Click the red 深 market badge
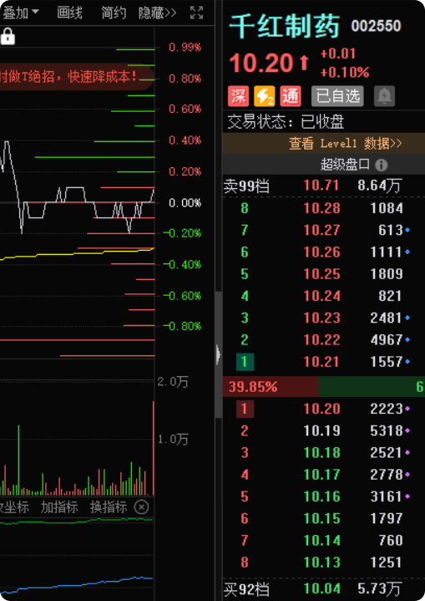 (238, 96)
